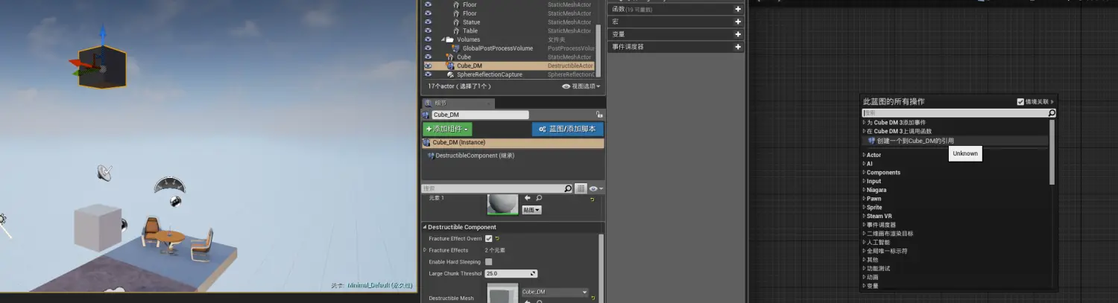Viewport: 1118px width, 303px height.
Task: Reset 元素 1 material to default
Action: [593, 199]
